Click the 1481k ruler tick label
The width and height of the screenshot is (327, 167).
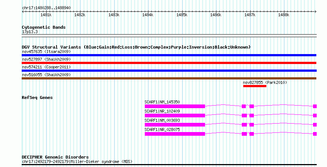(46, 15)
